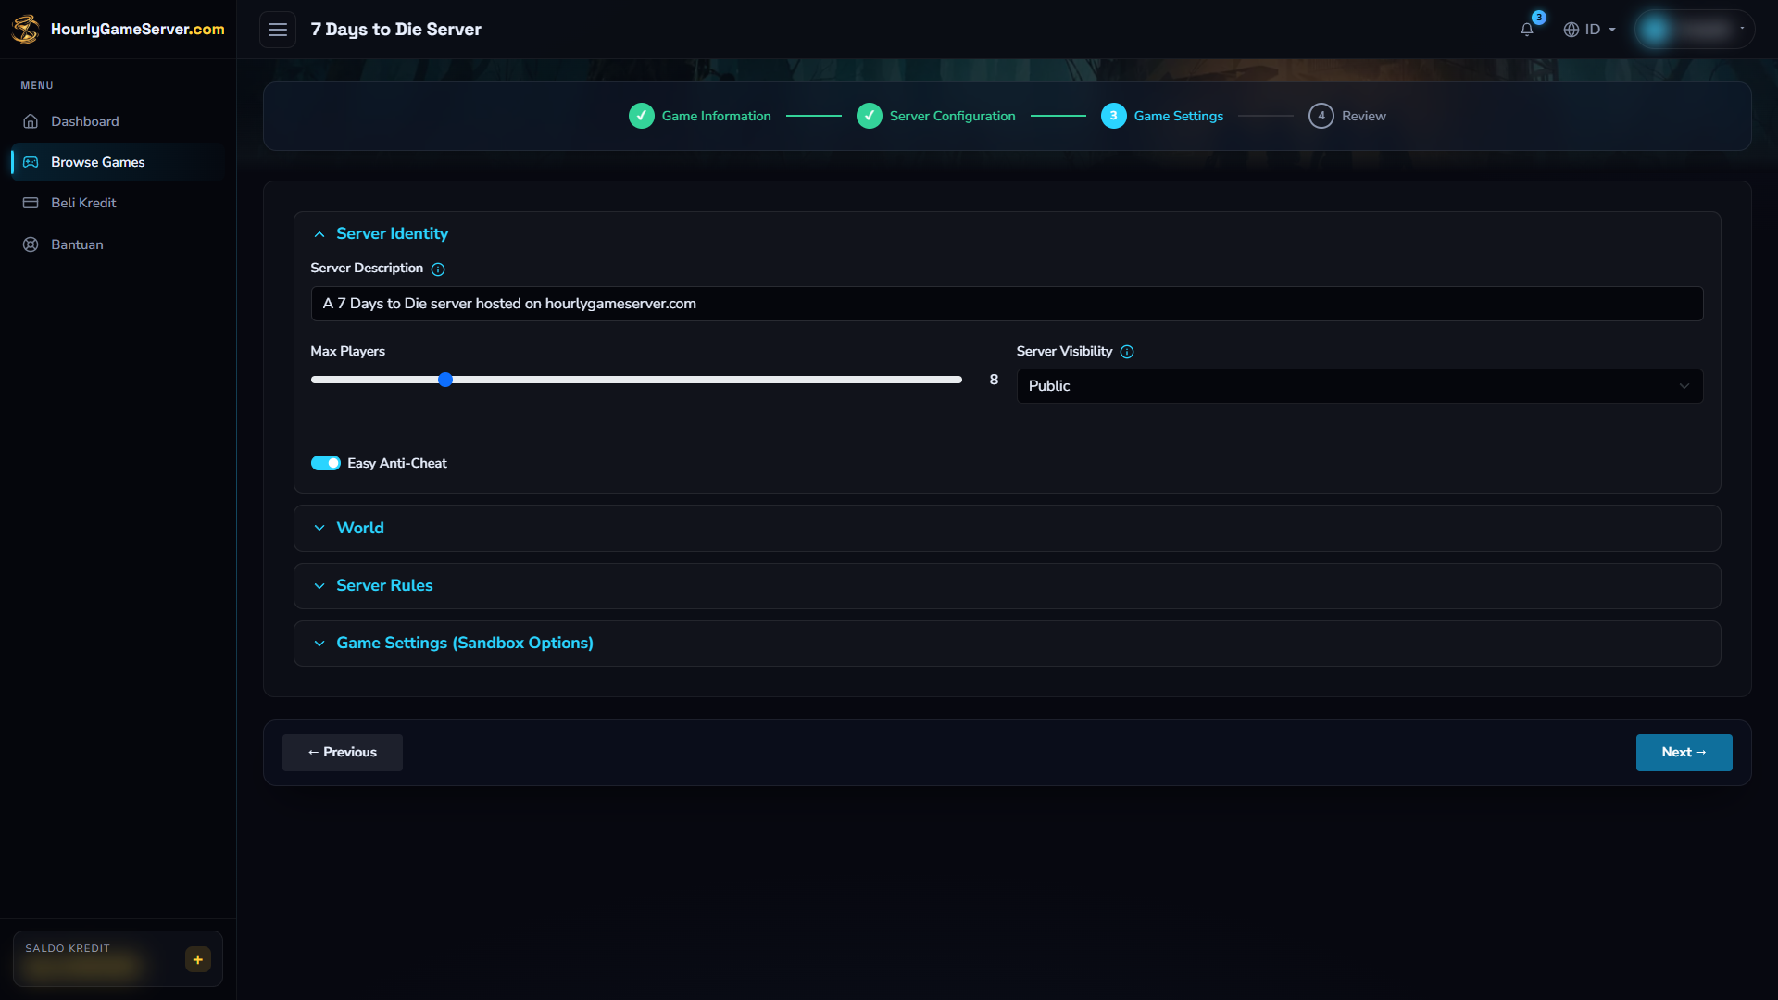Viewport: 1778px width, 1000px height.
Task: Click the Max Players slider handle
Action: 445,380
